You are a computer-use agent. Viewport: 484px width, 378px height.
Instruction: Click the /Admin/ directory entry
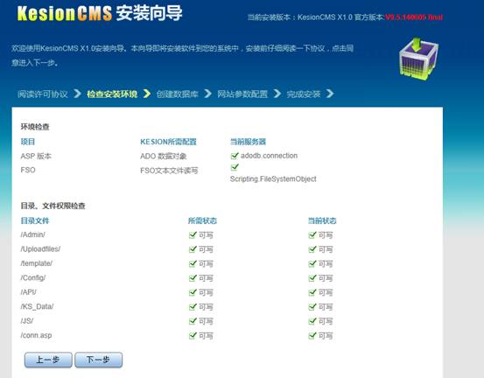[33, 234]
